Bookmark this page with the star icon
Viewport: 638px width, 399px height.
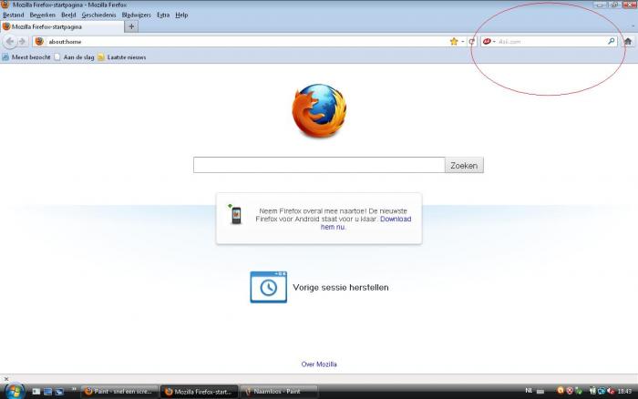[454, 42]
